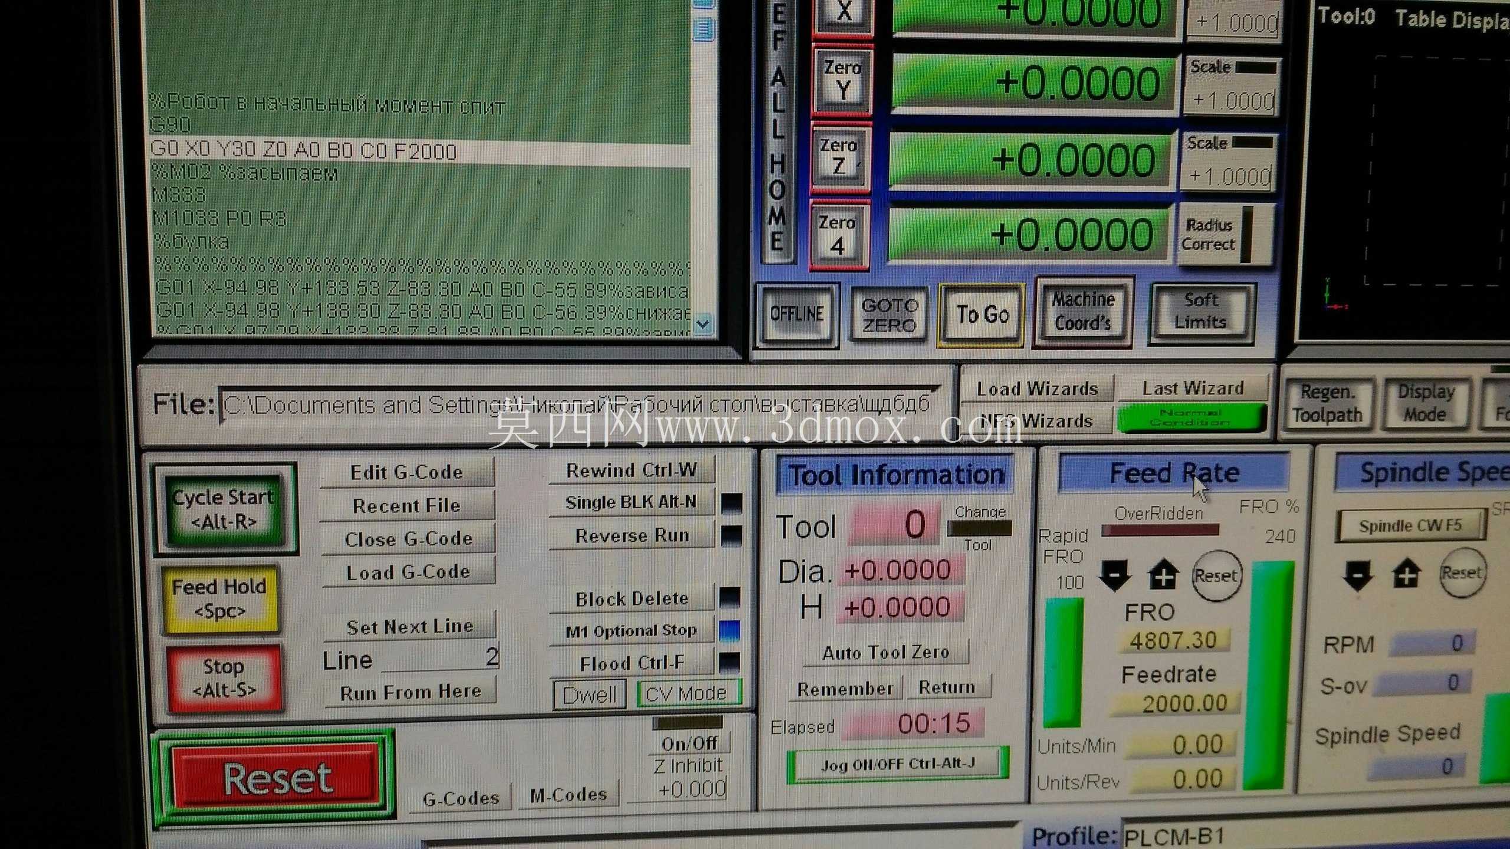Toggle Reverse Run

(632, 535)
